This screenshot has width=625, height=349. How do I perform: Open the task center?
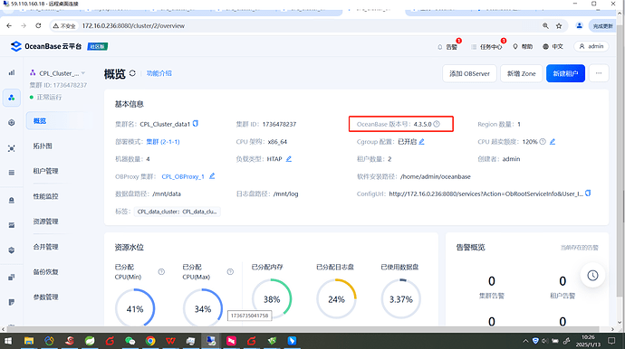click(486, 46)
